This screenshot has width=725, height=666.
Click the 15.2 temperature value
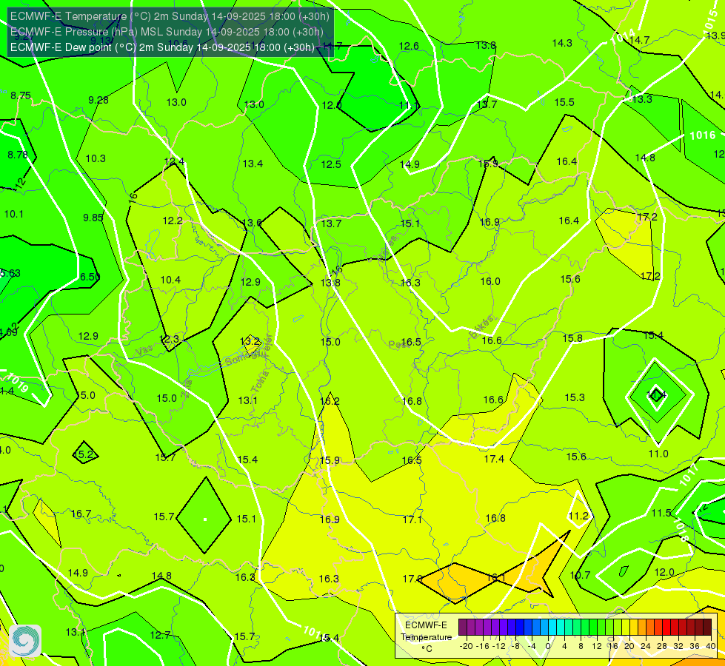84,454
